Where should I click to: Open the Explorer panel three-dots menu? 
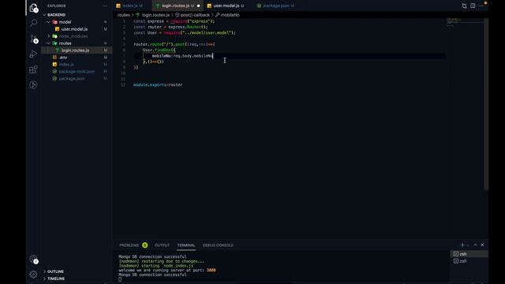105,6
